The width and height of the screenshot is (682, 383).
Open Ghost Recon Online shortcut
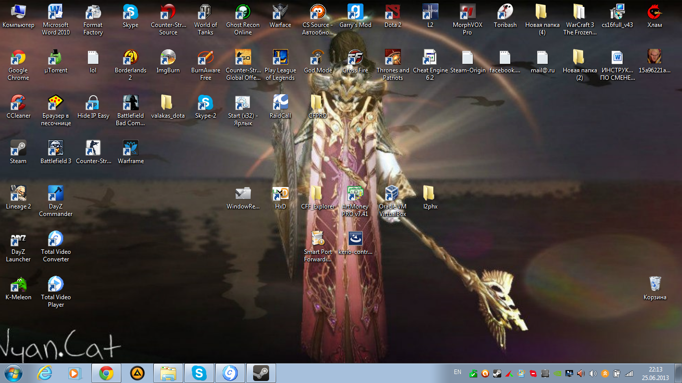(243, 19)
